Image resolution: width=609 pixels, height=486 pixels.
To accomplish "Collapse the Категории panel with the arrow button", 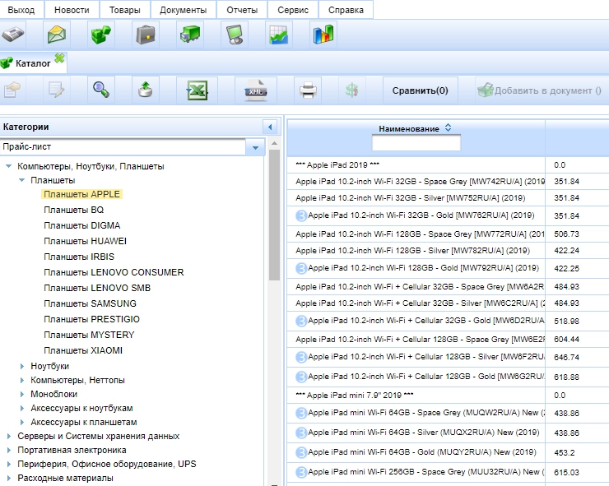I will pyautogui.click(x=268, y=127).
